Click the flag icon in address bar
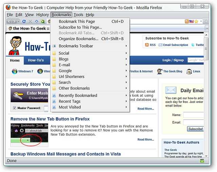 point(192,21)
